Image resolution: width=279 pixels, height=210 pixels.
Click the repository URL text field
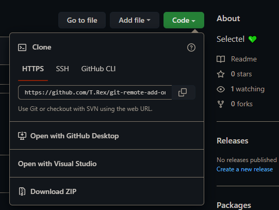(95, 92)
